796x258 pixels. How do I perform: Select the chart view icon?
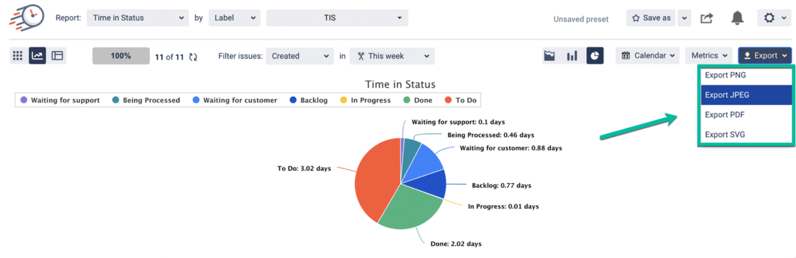tap(37, 55)
